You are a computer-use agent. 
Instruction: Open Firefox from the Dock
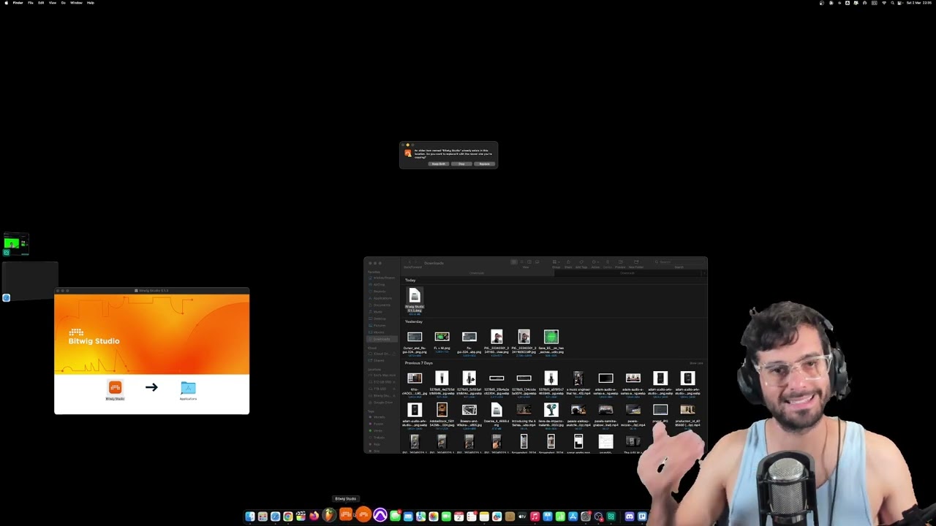coord(314,517)
